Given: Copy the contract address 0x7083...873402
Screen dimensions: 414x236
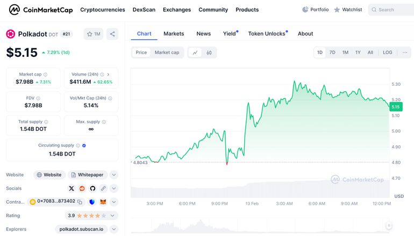Looking at the screenshot, I should click(80, 202).
